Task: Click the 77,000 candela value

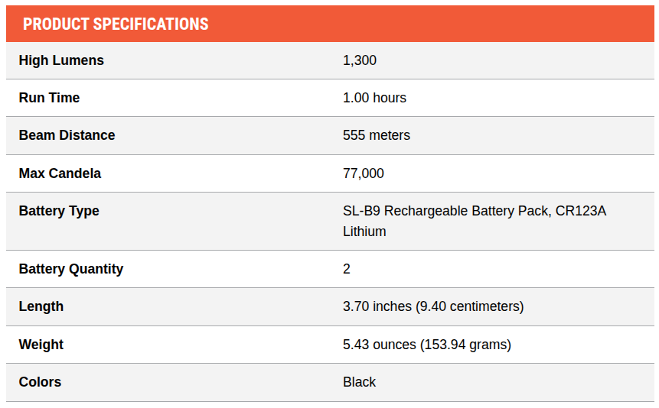Action: coord(364,173)
